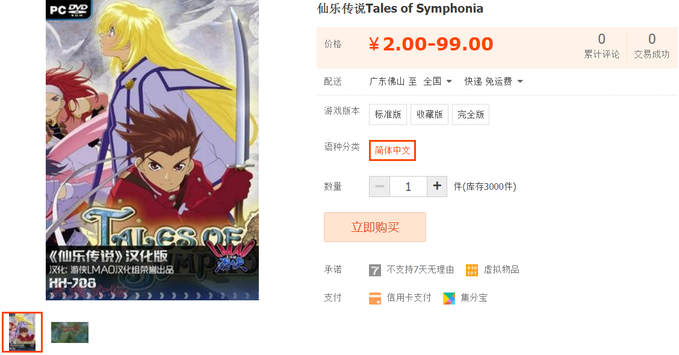Click the quantity input field
This screenshot has width=679, height=355.
pyautogui.click(x=408, y=187)
